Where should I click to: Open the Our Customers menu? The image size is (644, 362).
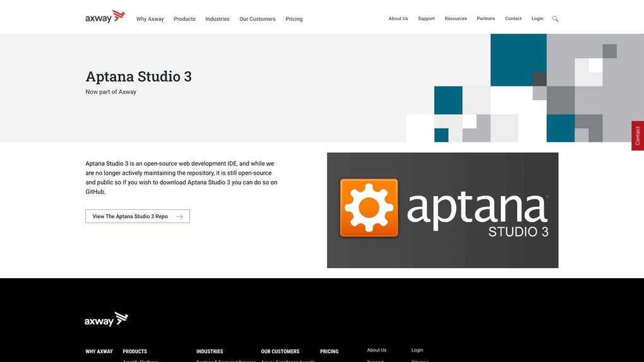pyautogui.click(x=258, y=19)
